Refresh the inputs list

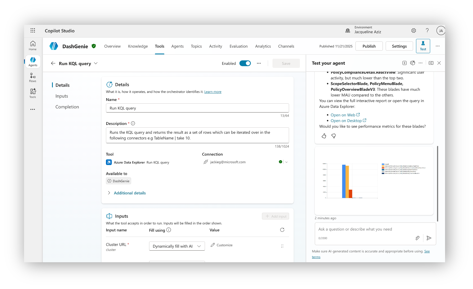(282, 230)
